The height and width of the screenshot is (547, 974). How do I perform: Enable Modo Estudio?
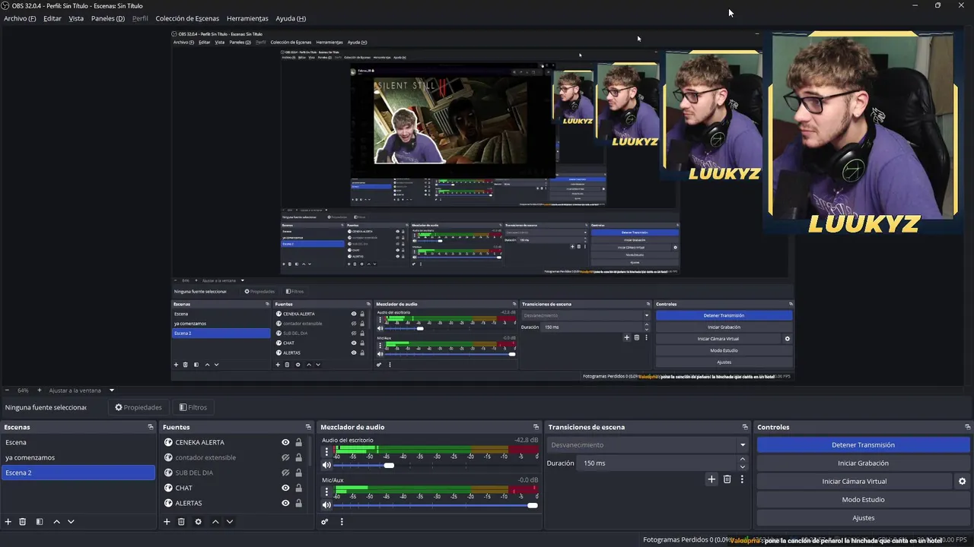[863, 500]
